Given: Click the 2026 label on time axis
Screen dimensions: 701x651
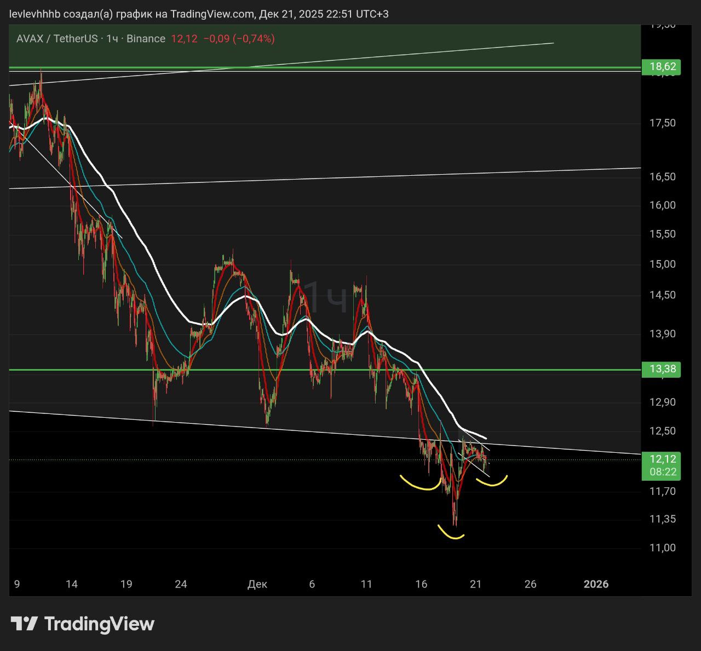Looking at the screenshot, I should 596,584.
